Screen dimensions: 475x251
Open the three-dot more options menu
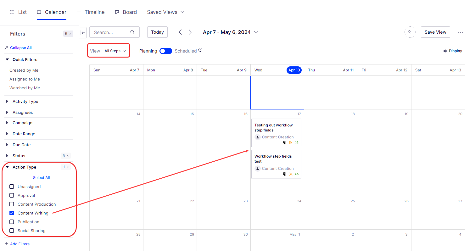(460, 32)
